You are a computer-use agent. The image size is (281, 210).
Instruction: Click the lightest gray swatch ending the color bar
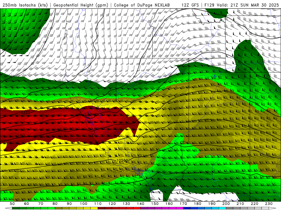point(265,208)
